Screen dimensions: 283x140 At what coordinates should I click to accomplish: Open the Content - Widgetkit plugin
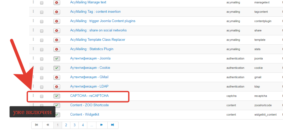click(x=85, y=115)
